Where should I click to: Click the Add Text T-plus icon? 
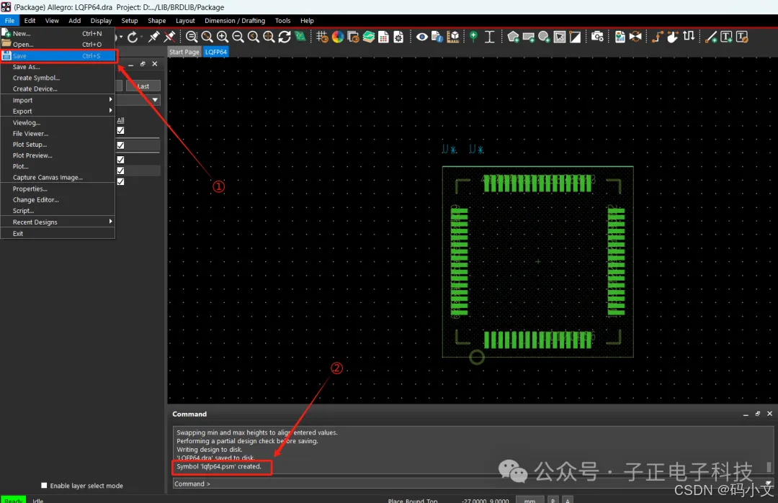(726, 37)
